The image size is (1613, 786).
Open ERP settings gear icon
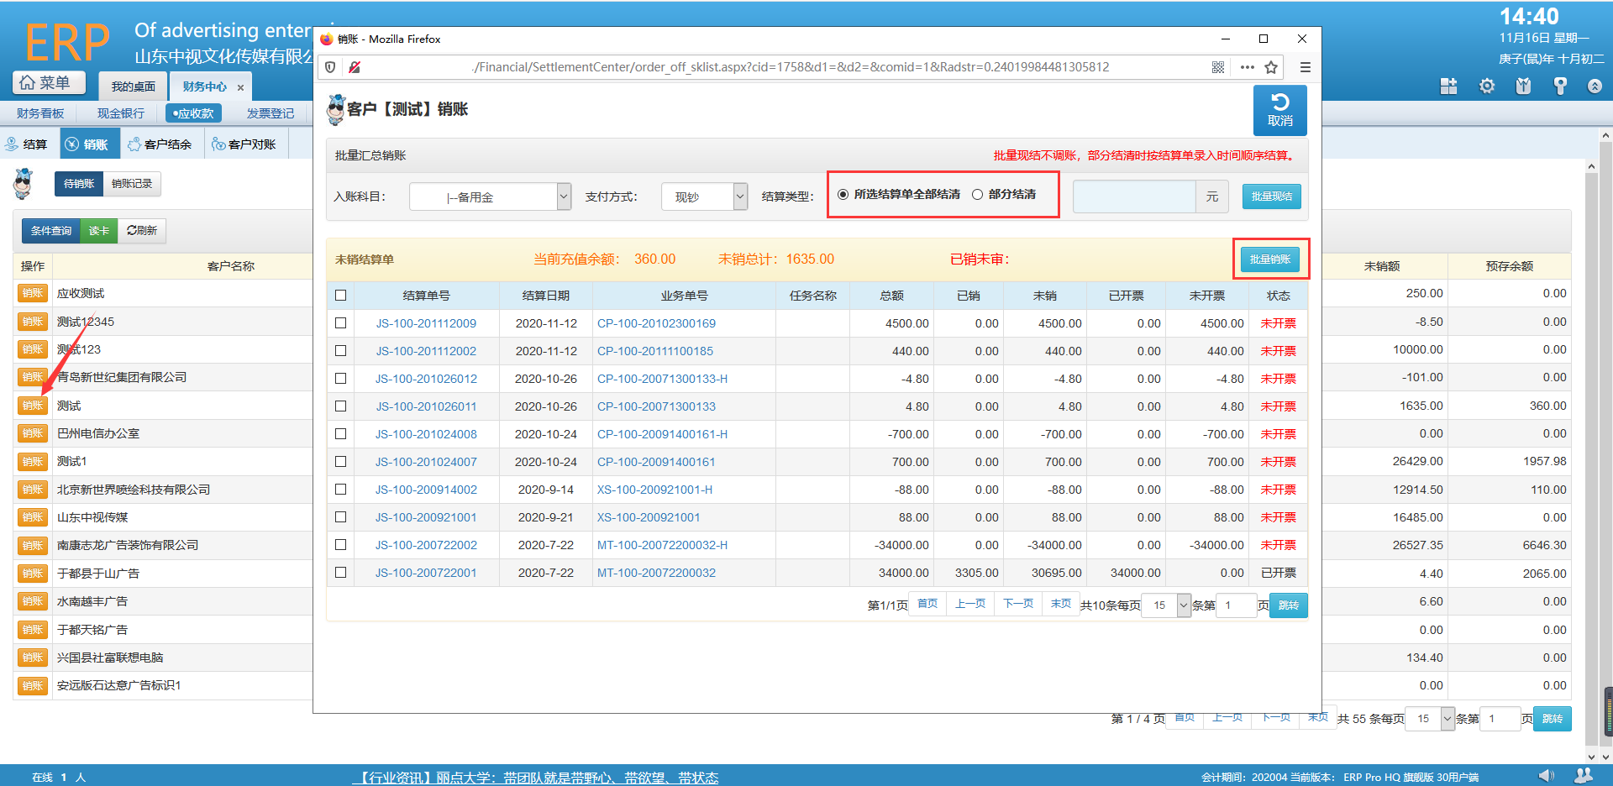1487,86
